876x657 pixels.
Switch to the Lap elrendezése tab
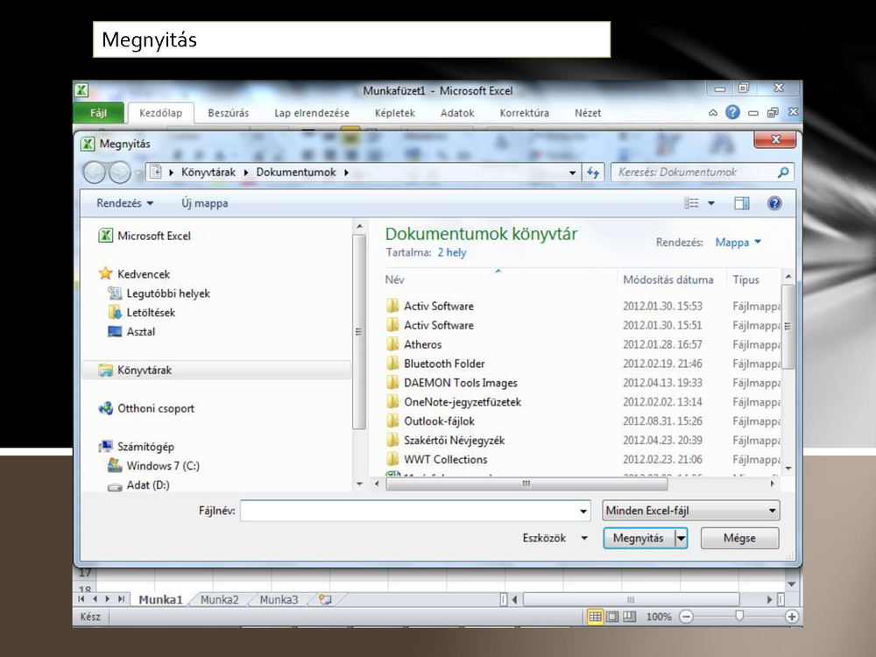pyautogui.click(x=312, y=113)
